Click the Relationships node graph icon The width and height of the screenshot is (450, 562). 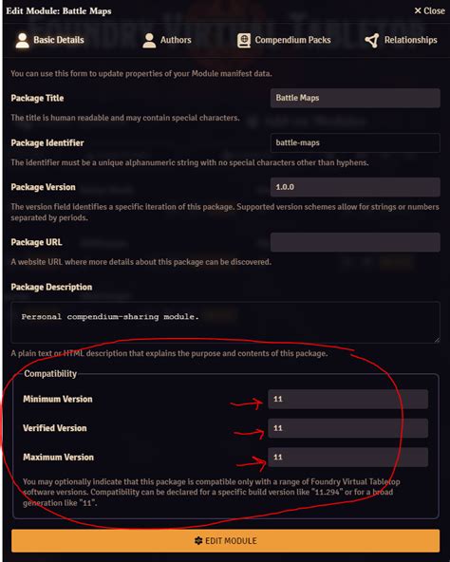tap(372, 40)
